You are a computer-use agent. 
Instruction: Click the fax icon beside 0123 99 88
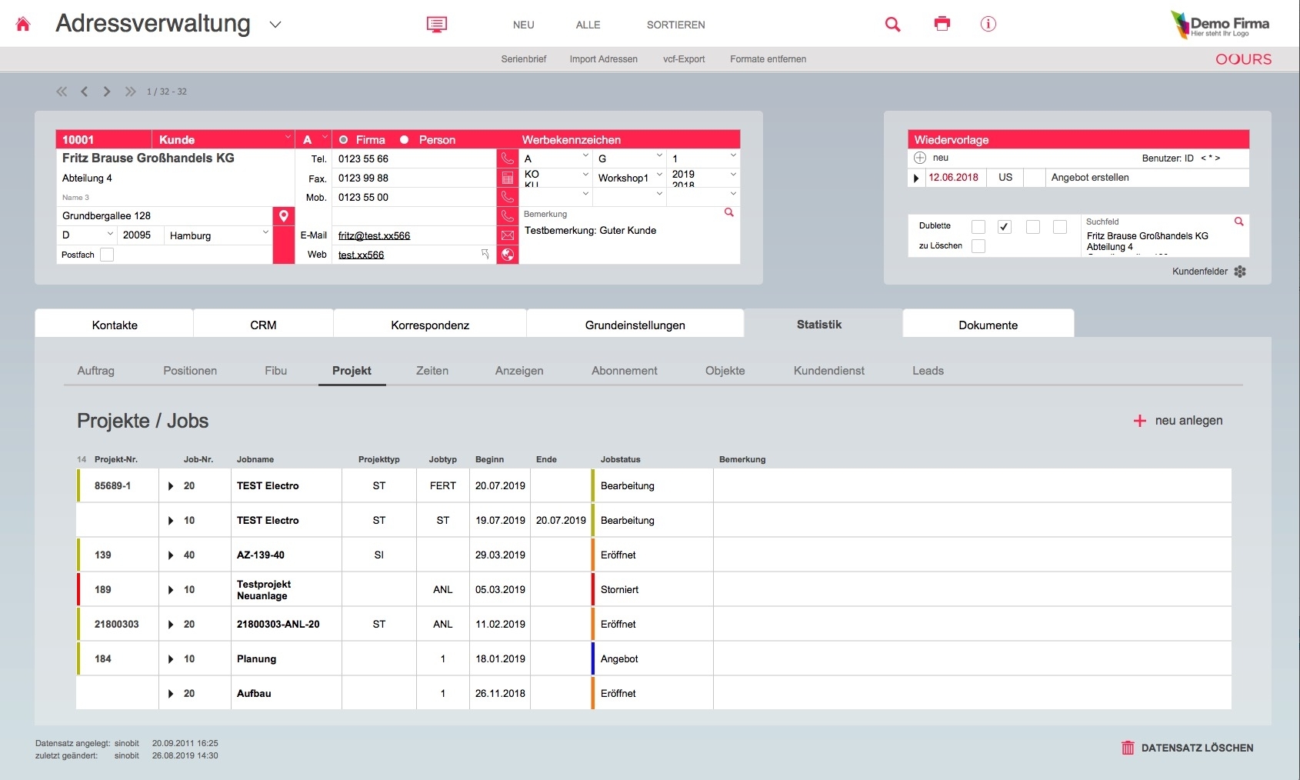pyautogui.click(x=508, y=178)
